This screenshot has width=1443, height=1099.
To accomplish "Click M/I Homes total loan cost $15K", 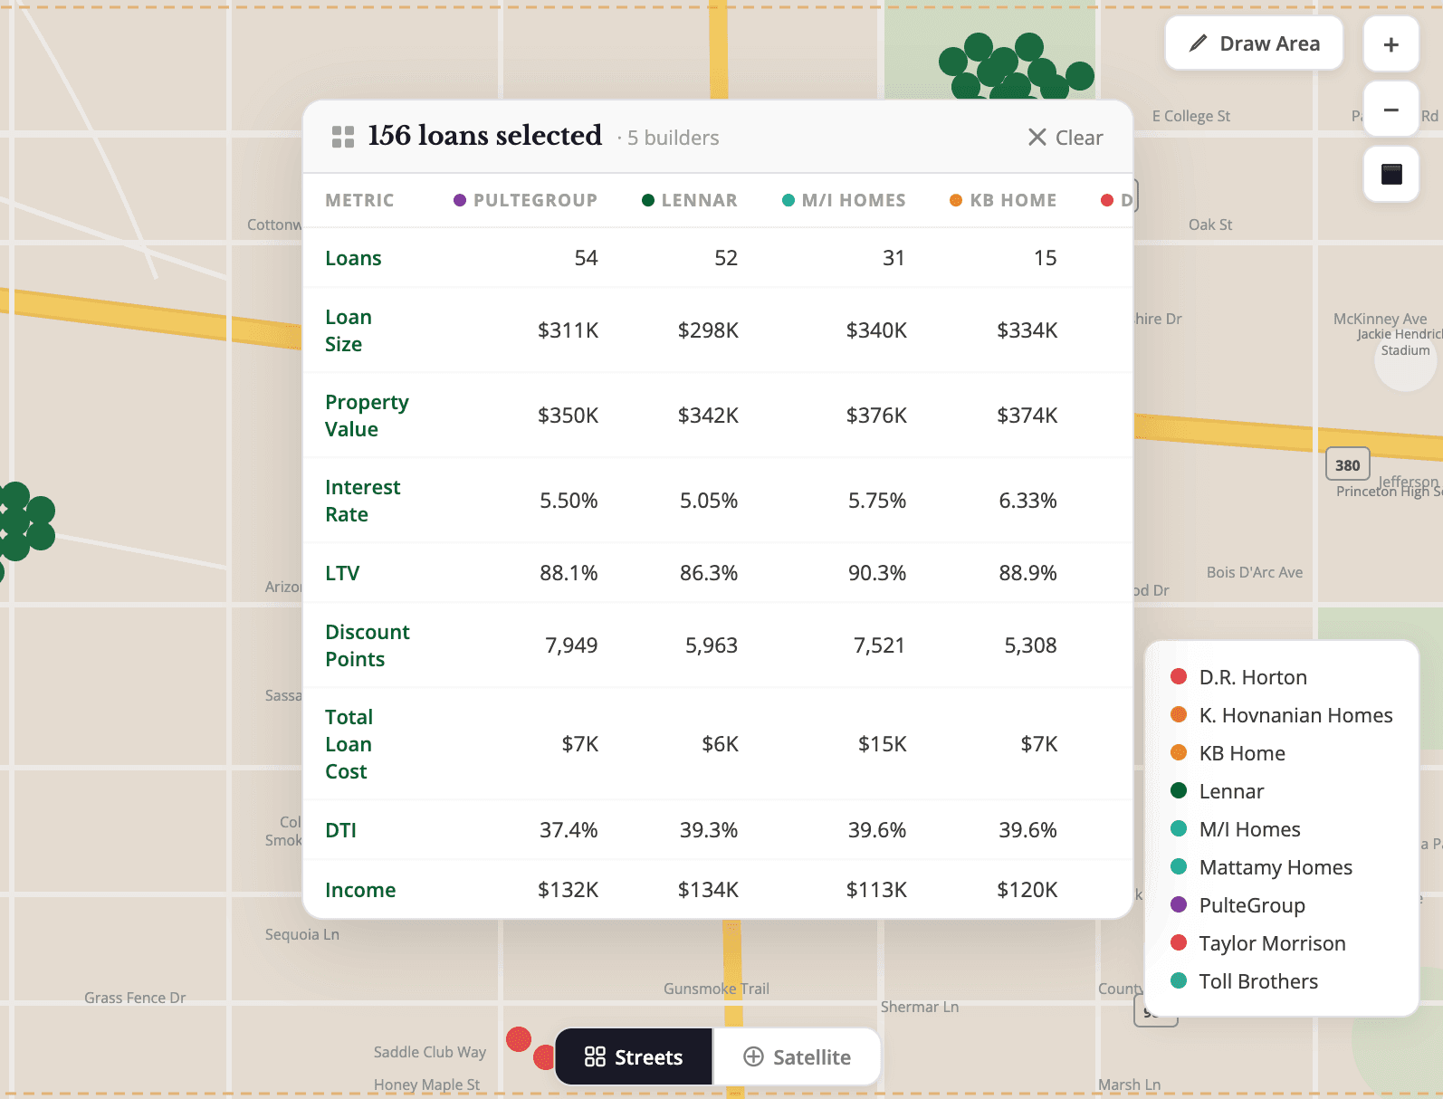I will 883,744.
